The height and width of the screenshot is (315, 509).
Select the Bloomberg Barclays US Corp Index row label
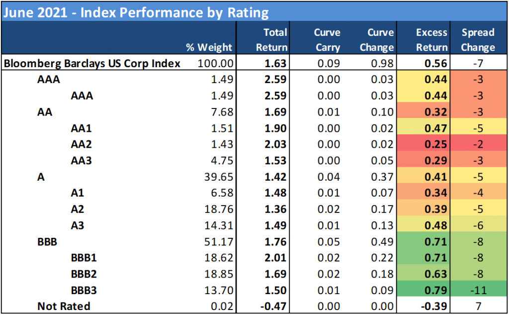92,64
